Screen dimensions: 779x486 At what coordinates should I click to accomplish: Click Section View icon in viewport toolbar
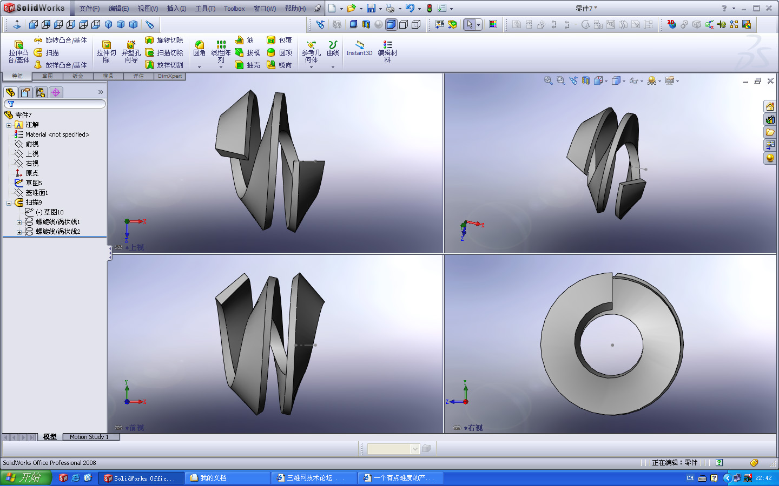[586, 80]
